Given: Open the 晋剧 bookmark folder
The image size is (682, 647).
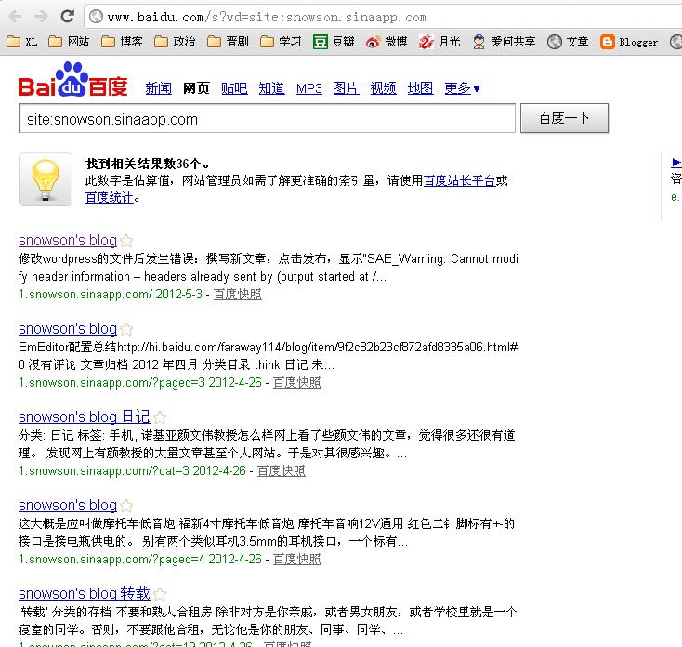Looking at the screenshot, I should (x=228, y=42).
